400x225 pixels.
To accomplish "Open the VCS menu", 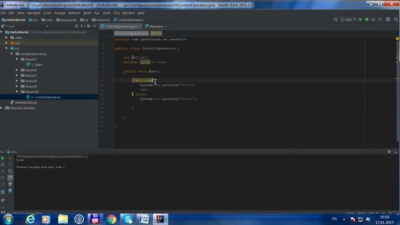I will pos(116,12).
